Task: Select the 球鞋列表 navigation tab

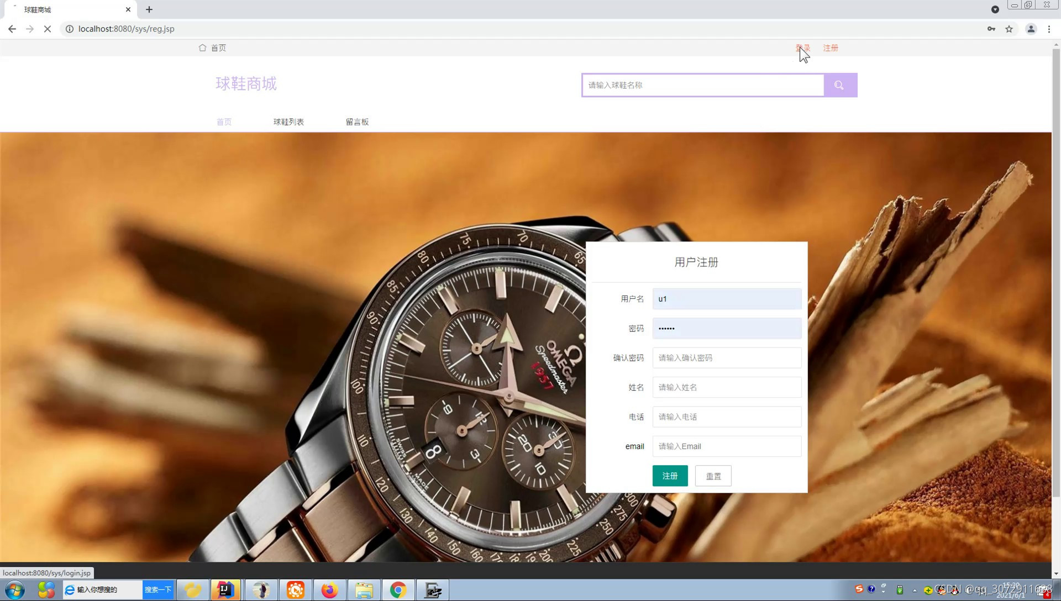Action: (x=288, y=122)
